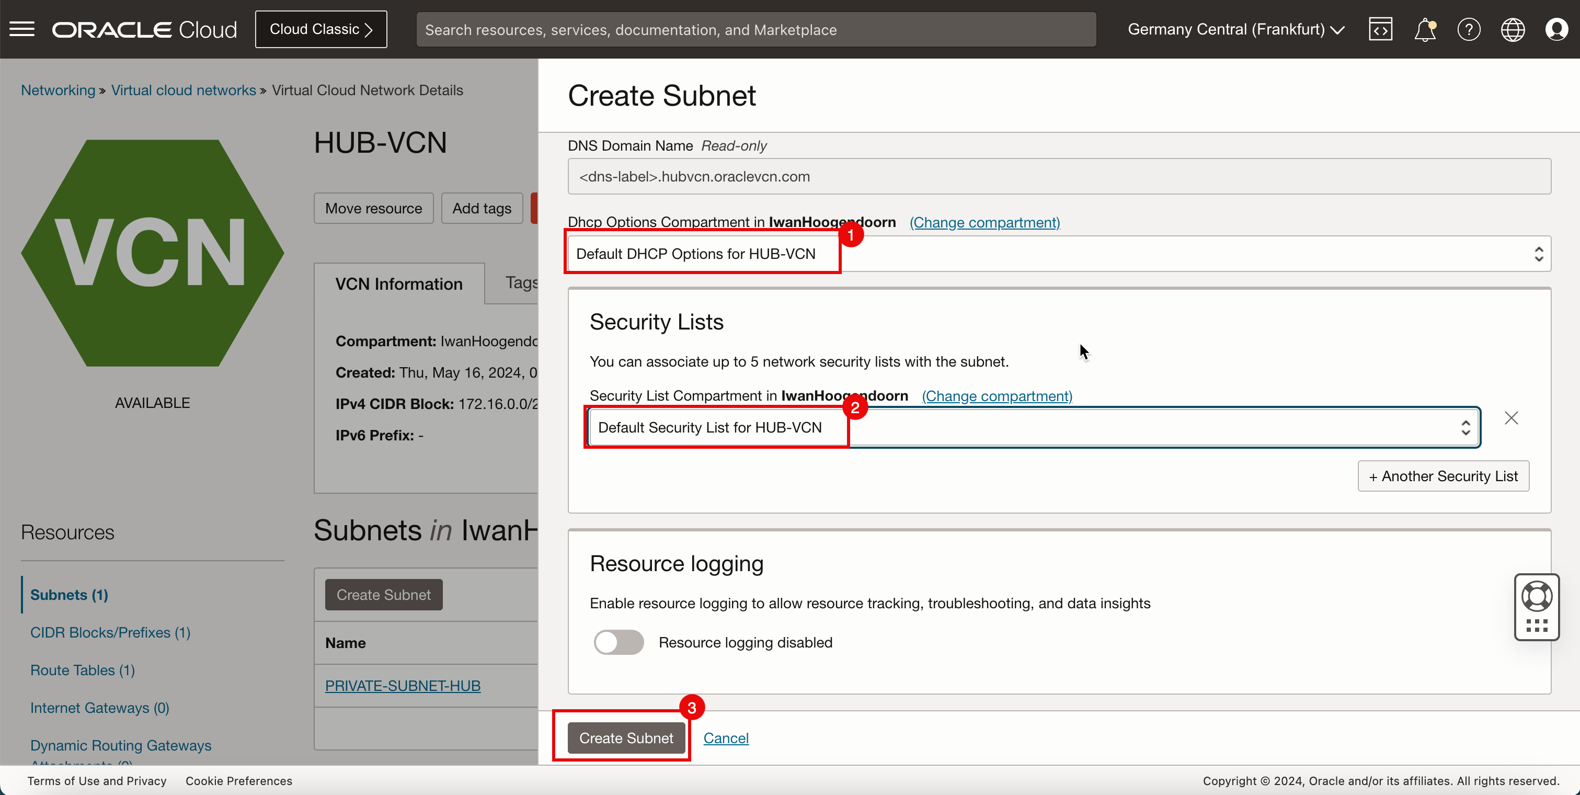This screenshot has height=795, width=1580.
Task: Click Change compartment for DHCP Options
Action: click(984, 222)
